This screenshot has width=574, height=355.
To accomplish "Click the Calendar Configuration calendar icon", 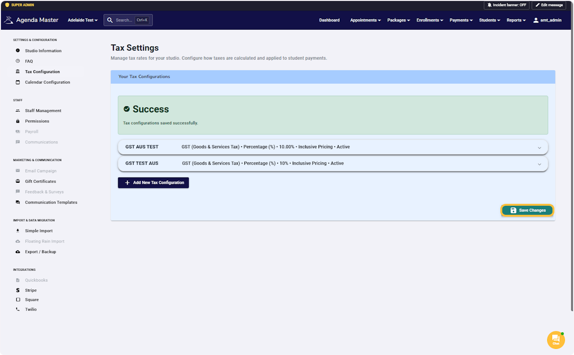I will [x=18, y=82].
